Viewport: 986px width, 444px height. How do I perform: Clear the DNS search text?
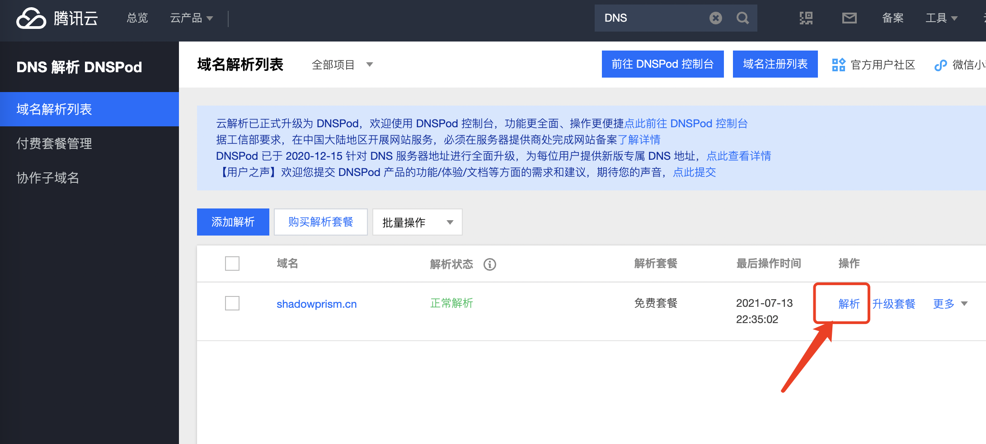click(716, 18)
